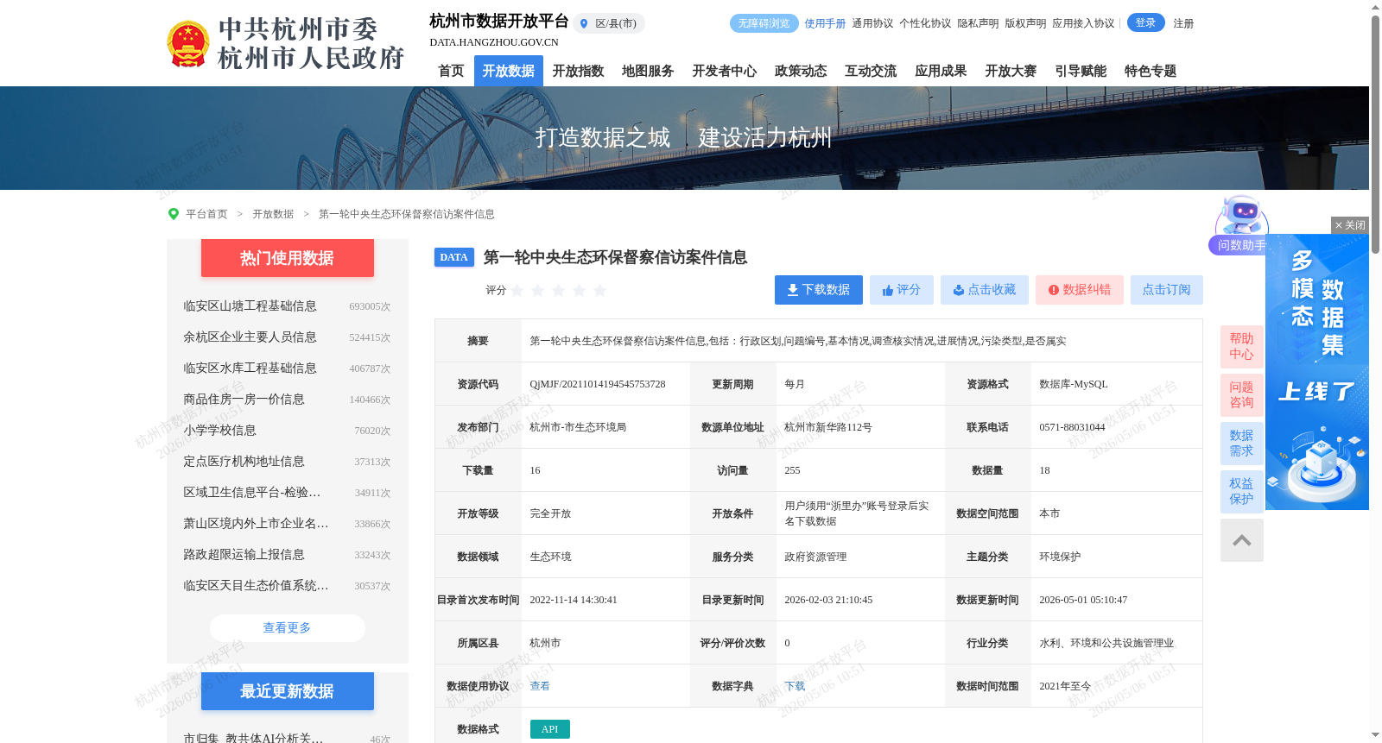Open 路政超限运输上报信息 dataset
Image resolution: width=1382 pixels, height=743 pixels.
(x=244, y=555)
